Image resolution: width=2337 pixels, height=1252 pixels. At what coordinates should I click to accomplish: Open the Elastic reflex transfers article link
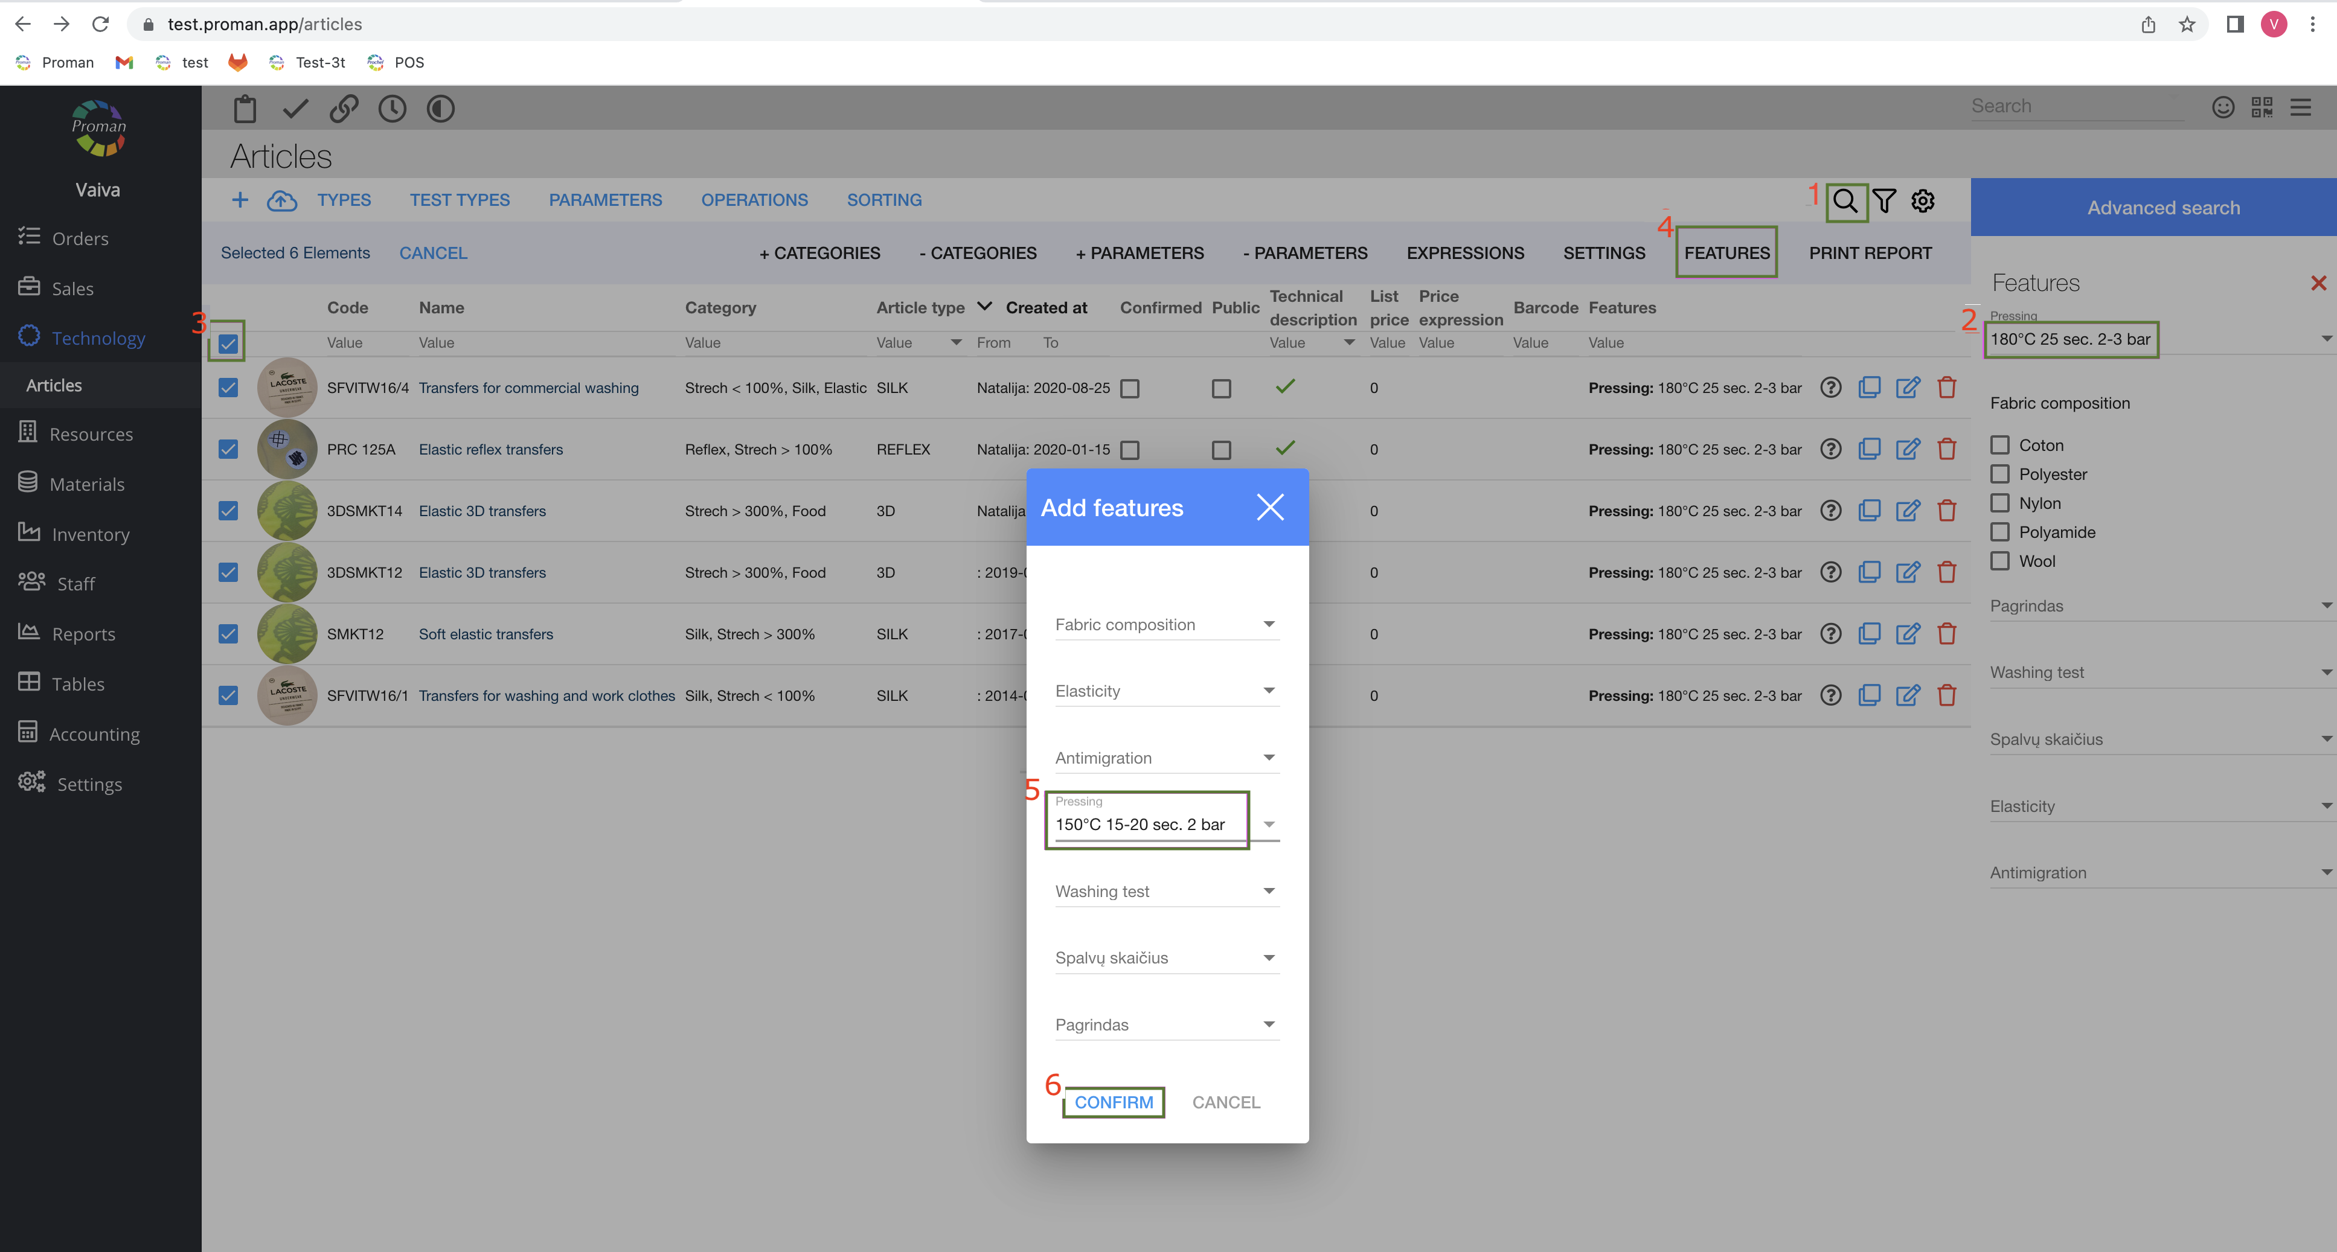(490, 449)
